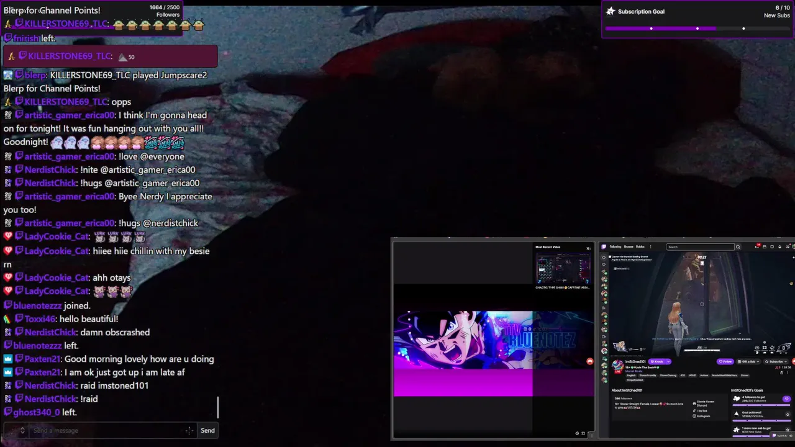The width and height of the screenshot is (795, 447).
Task: Click ImSt0ned101's live avatar
Action: point(618,366)
